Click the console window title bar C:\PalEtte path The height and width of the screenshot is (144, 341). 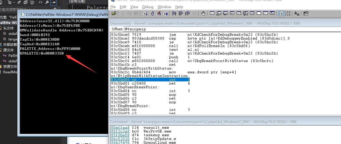click(67, 14)
